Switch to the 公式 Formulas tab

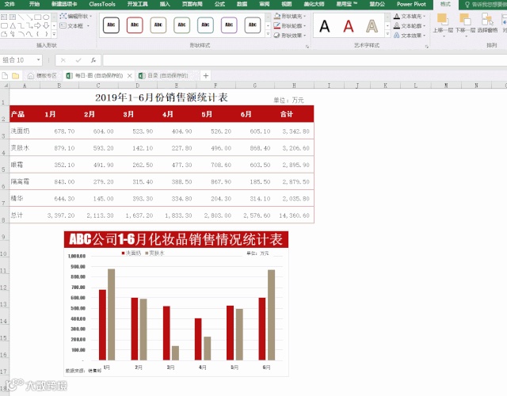point(219,4)
